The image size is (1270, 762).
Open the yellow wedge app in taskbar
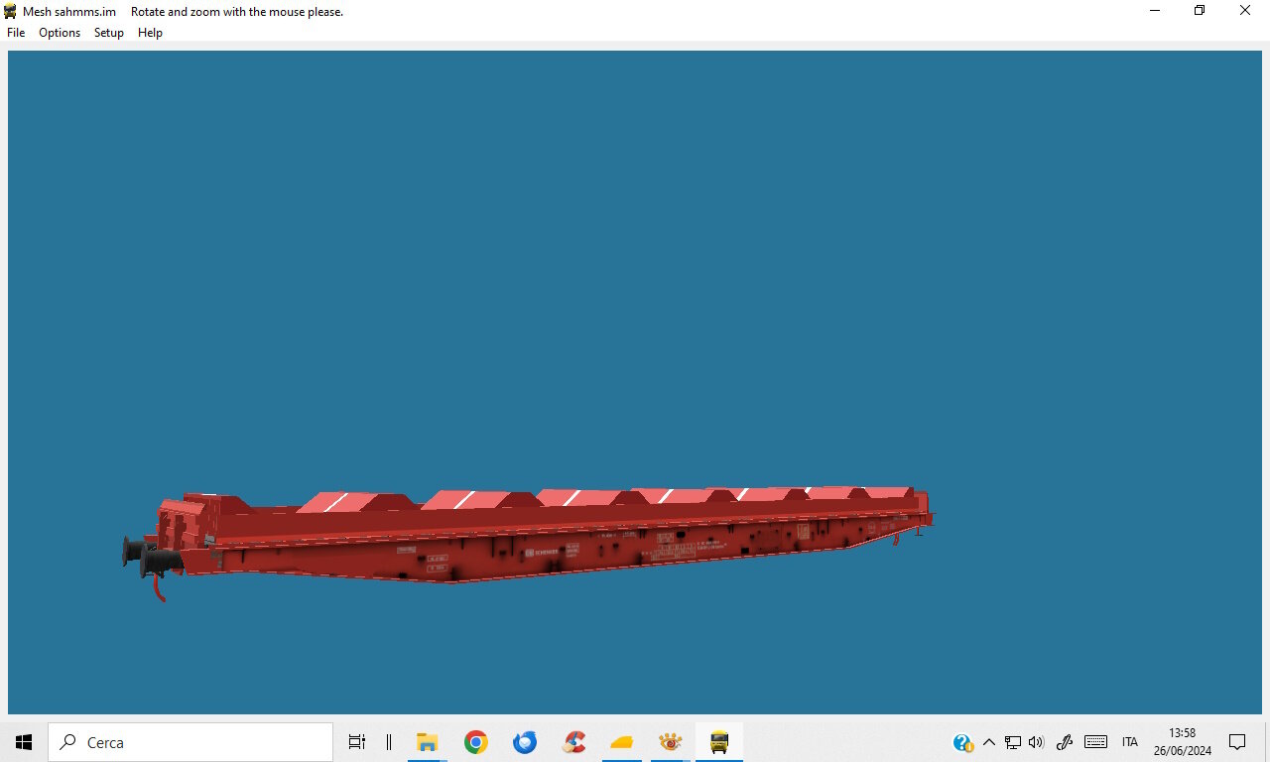pyautogui.click(x=622, y=742)
